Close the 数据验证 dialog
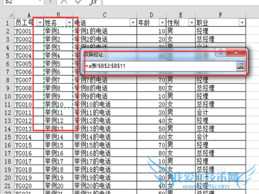Viewport: 259px width, 194px height. [236, 52]
